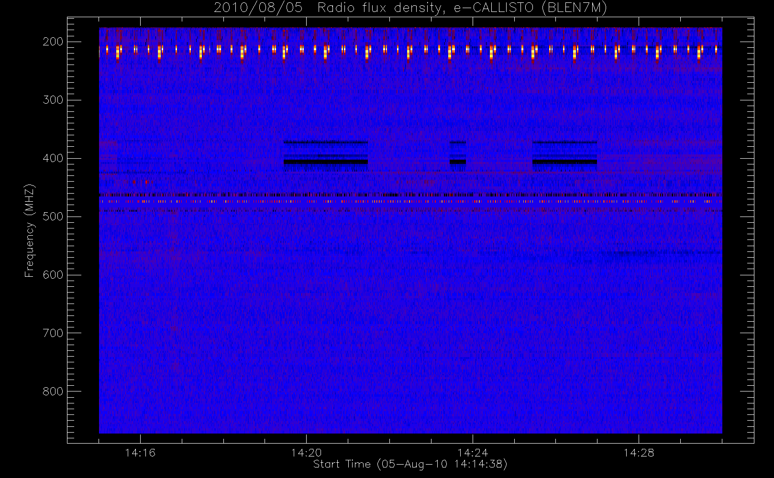The image size is (774, 478).
Task: Select the 14:20 time tick label
Action: tap(306, 453)
